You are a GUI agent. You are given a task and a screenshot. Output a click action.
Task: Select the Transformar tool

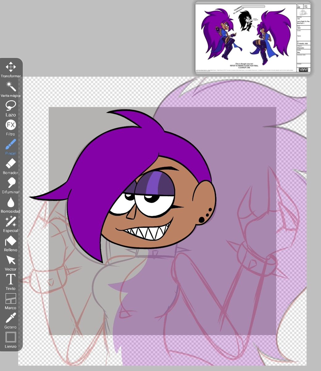[x=10, y=70]
